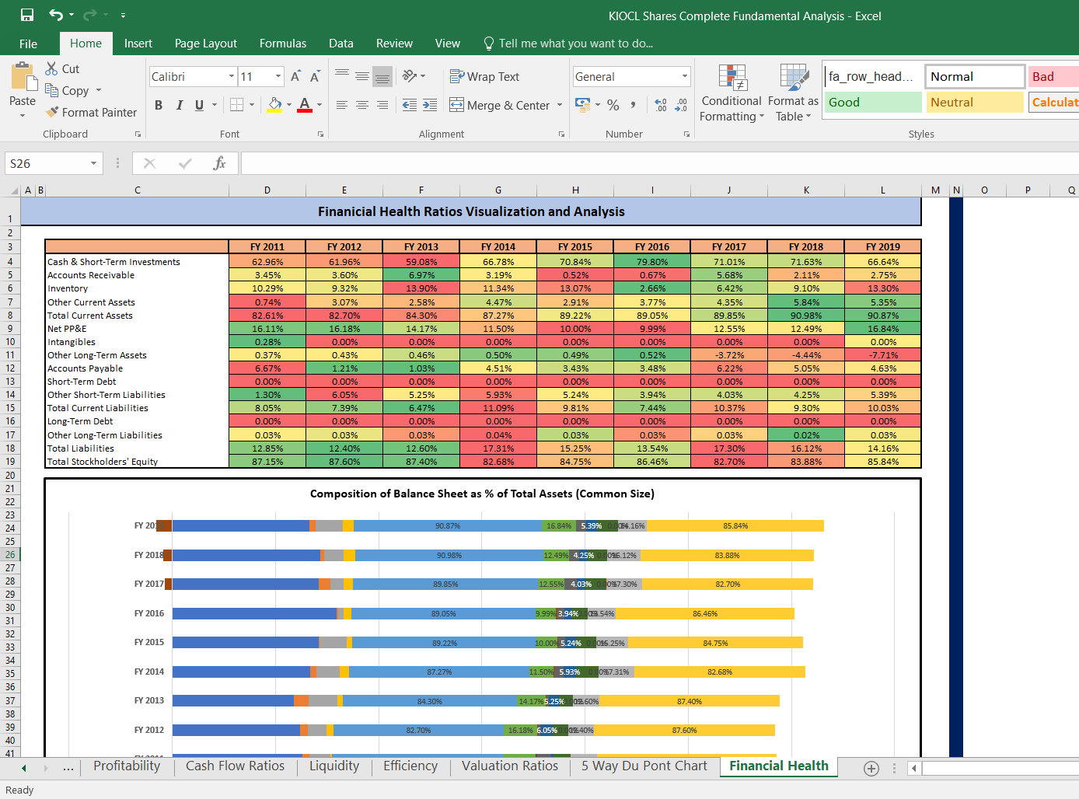Click previous sheet navigation arrow

pyautogui.click(x=24, y=768)
